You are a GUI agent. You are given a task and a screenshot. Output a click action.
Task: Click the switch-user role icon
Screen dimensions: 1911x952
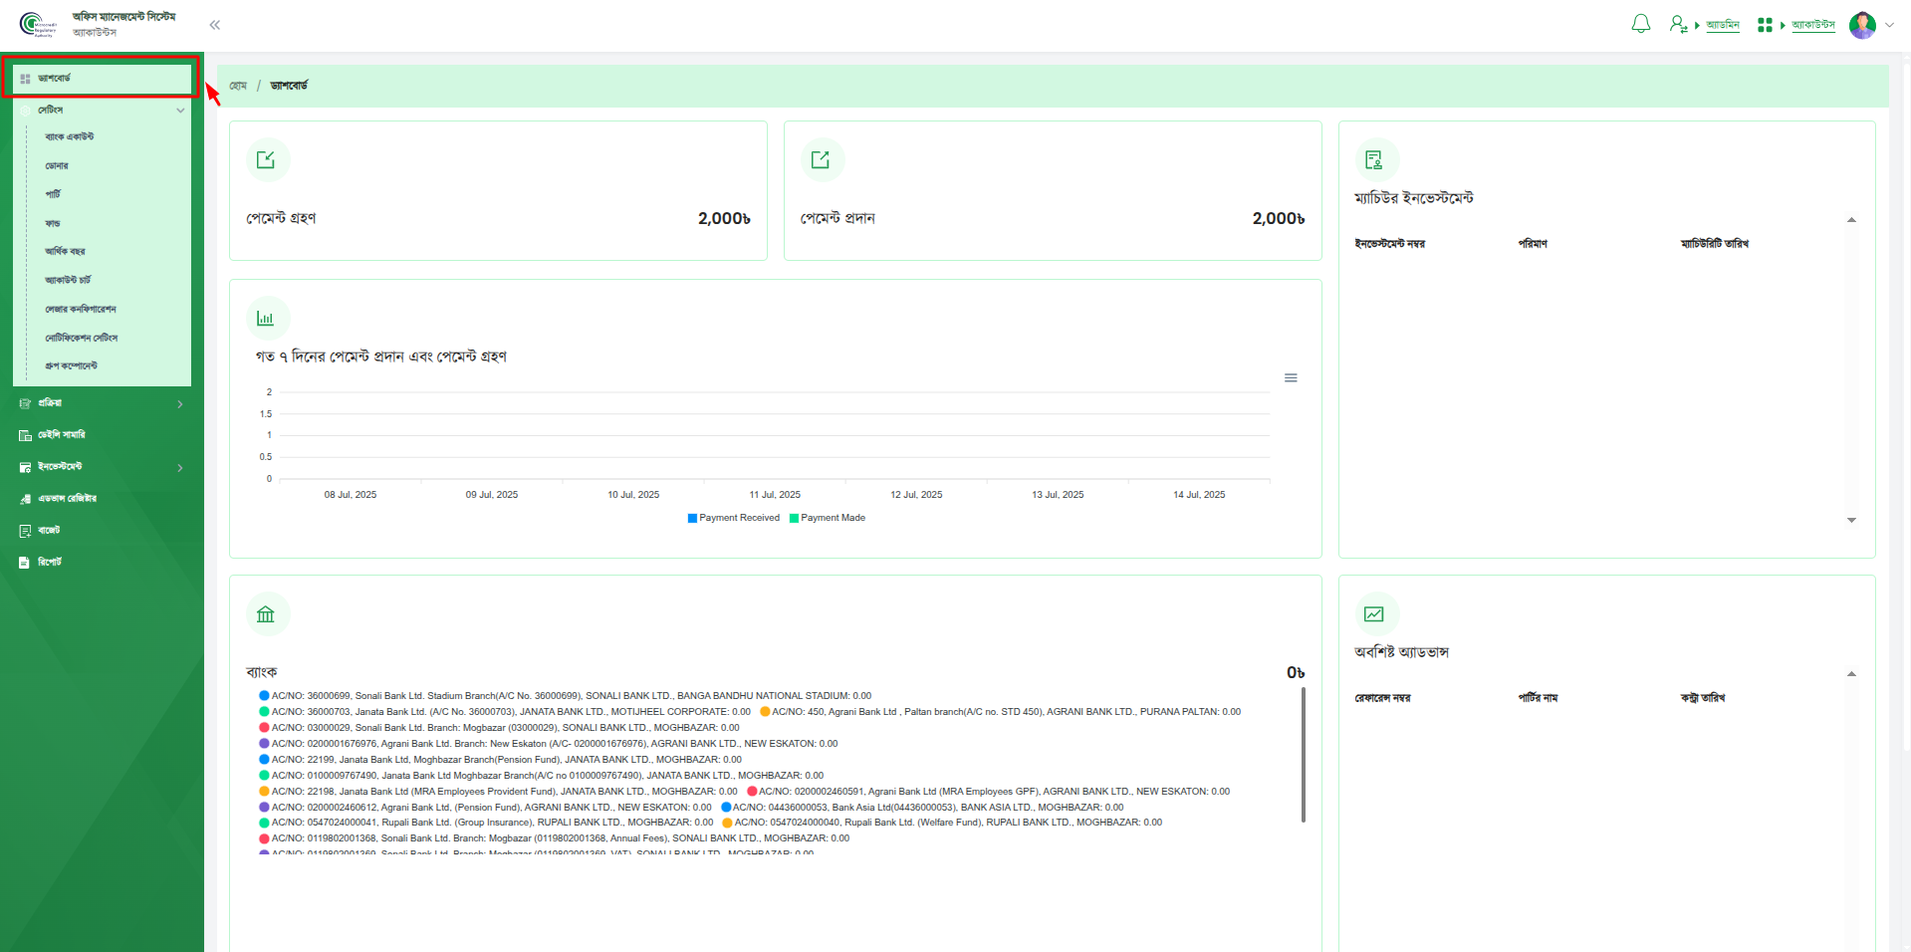[1678, 24]
